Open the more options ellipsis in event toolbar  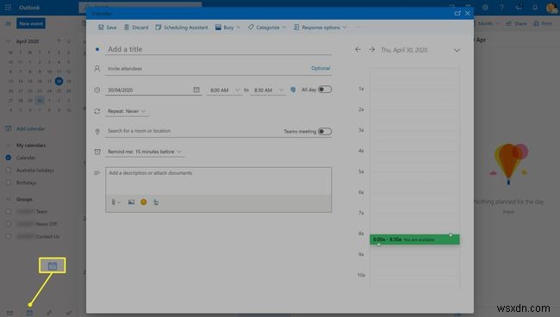pos(358,28)
